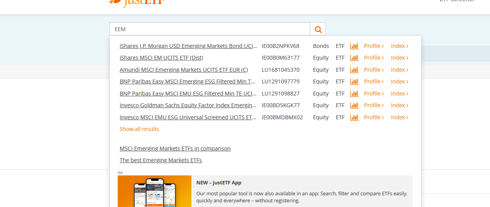Select iShares MSCI EM UCITS ETF (Dist) result

click(161, 58)
